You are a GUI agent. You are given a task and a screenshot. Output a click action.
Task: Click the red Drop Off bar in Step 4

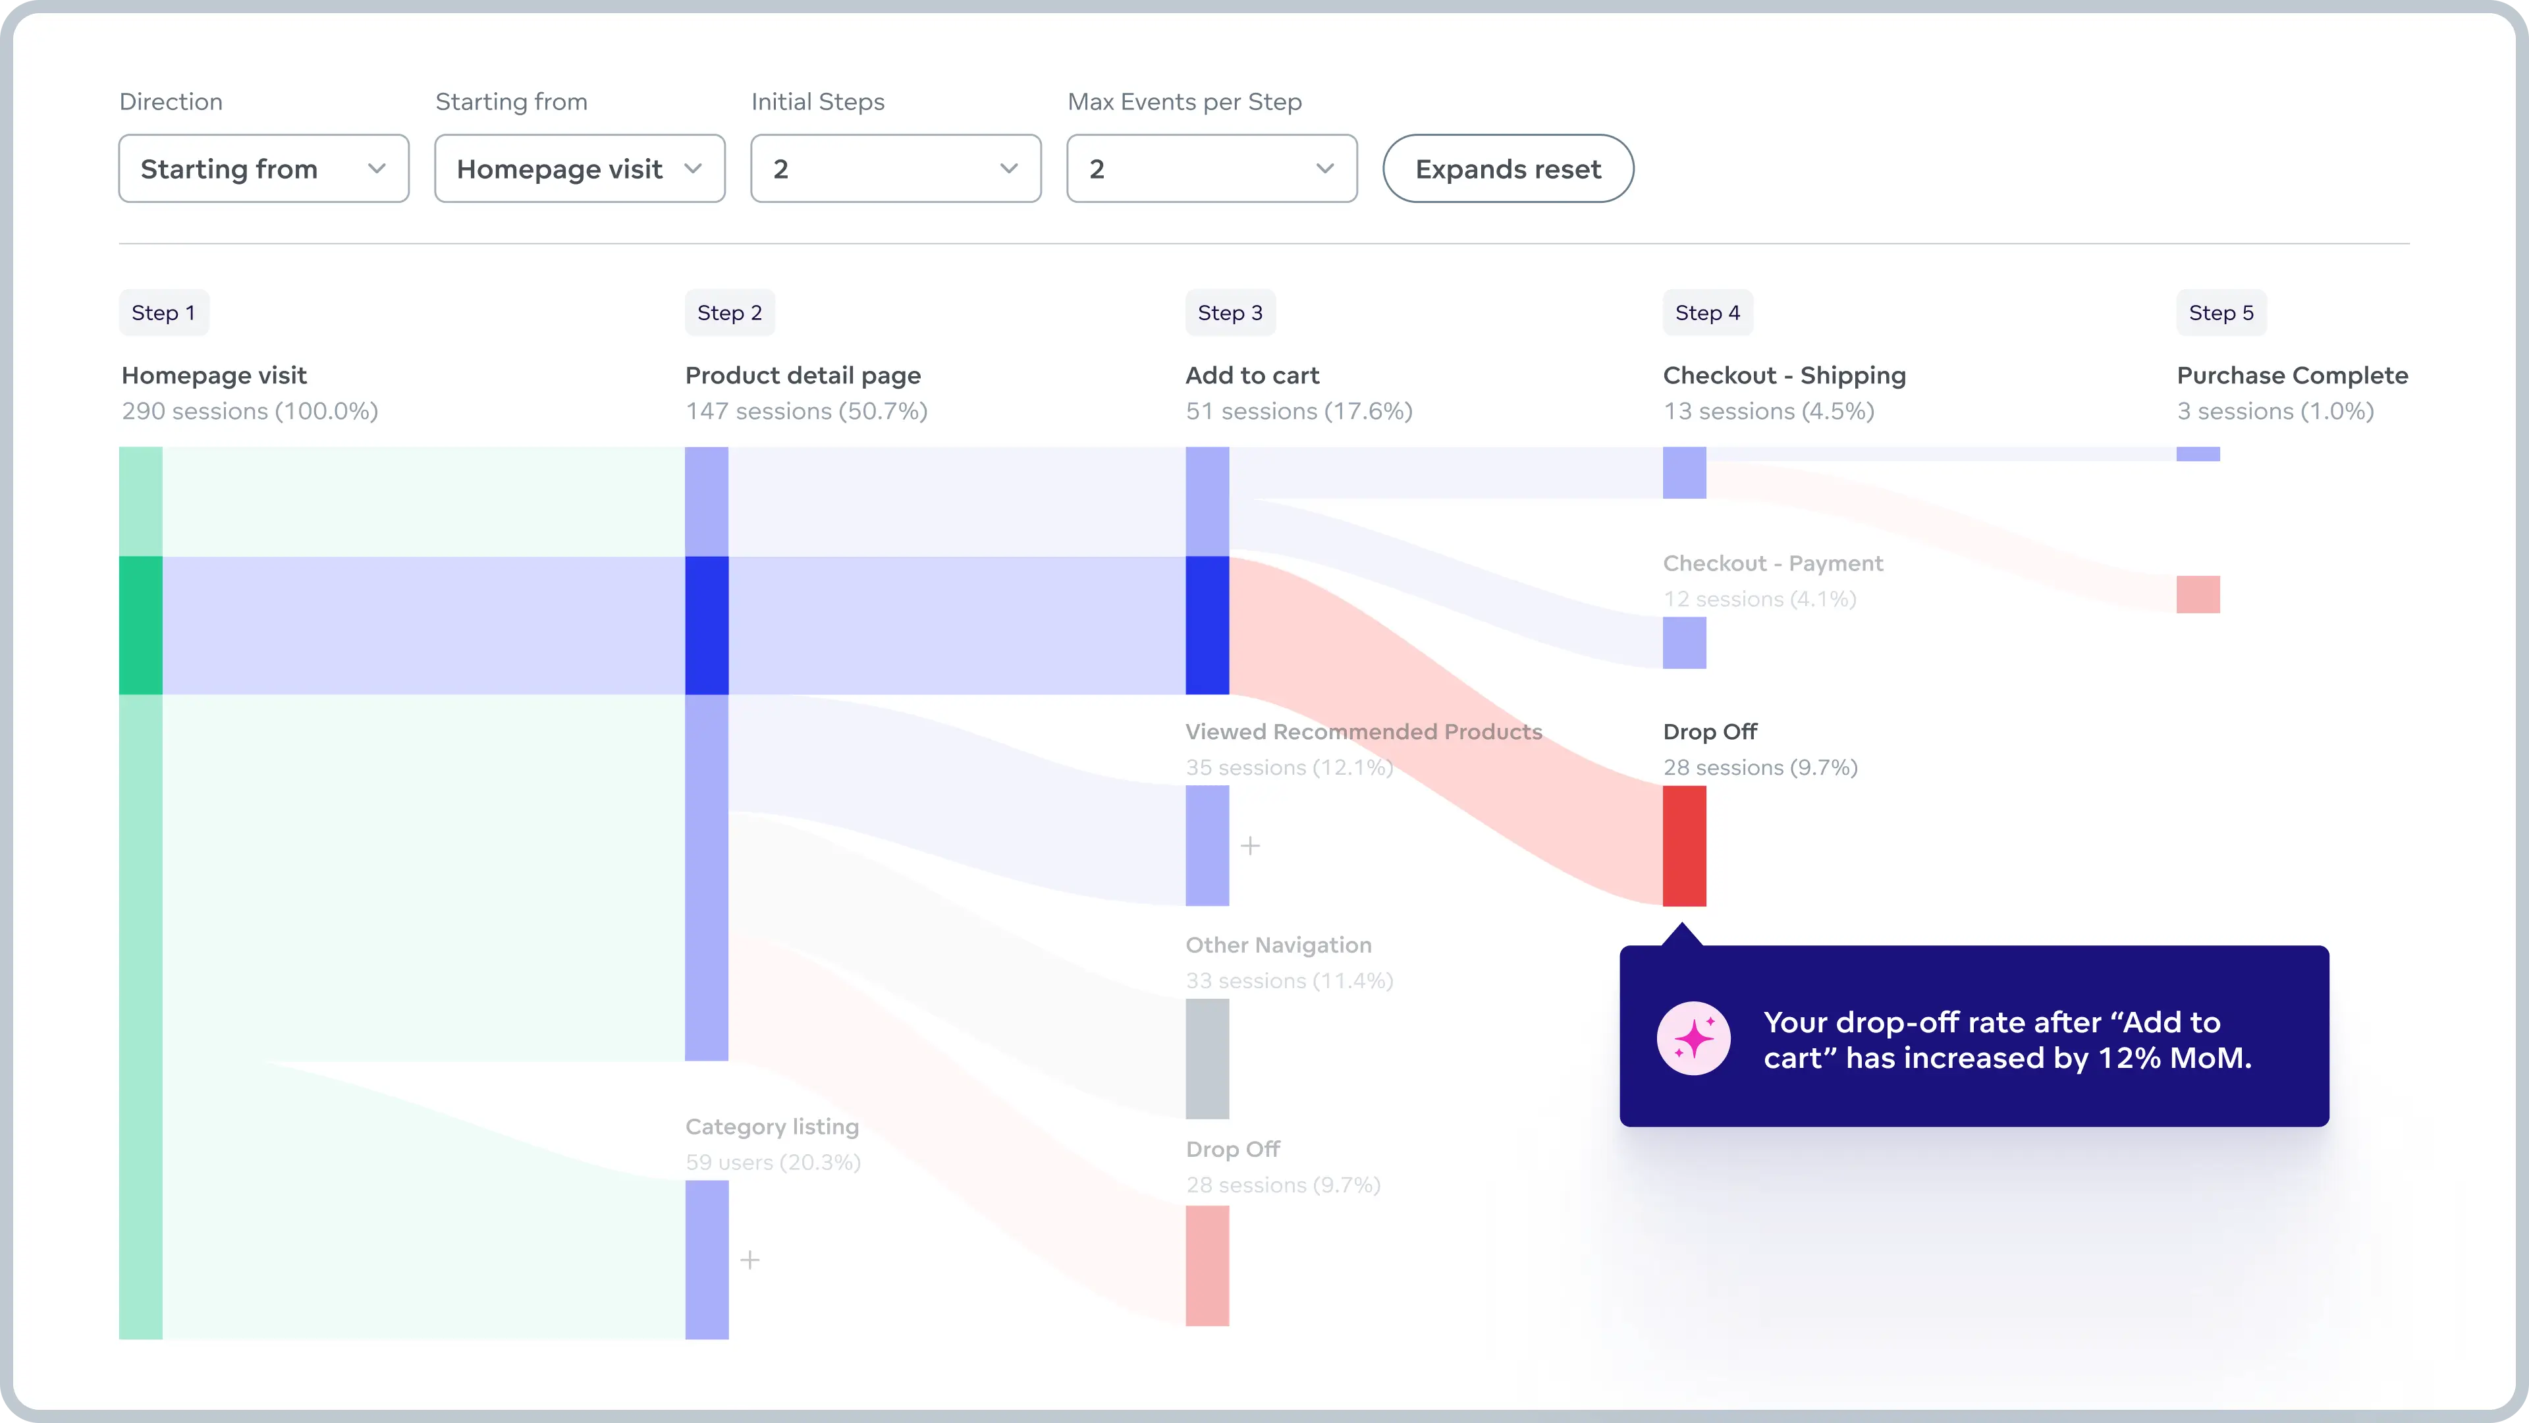(1684, 845)
